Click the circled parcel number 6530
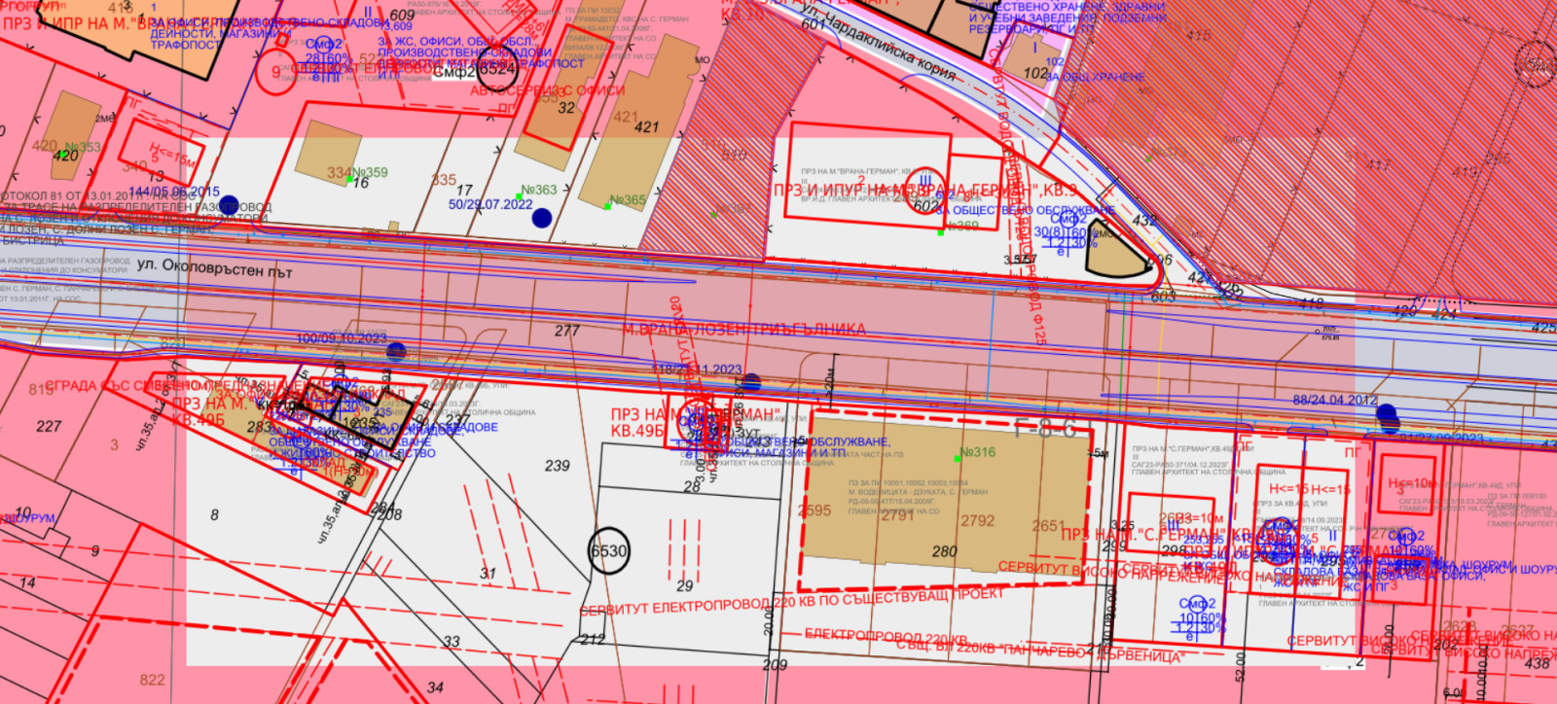 tap(609, 551)
